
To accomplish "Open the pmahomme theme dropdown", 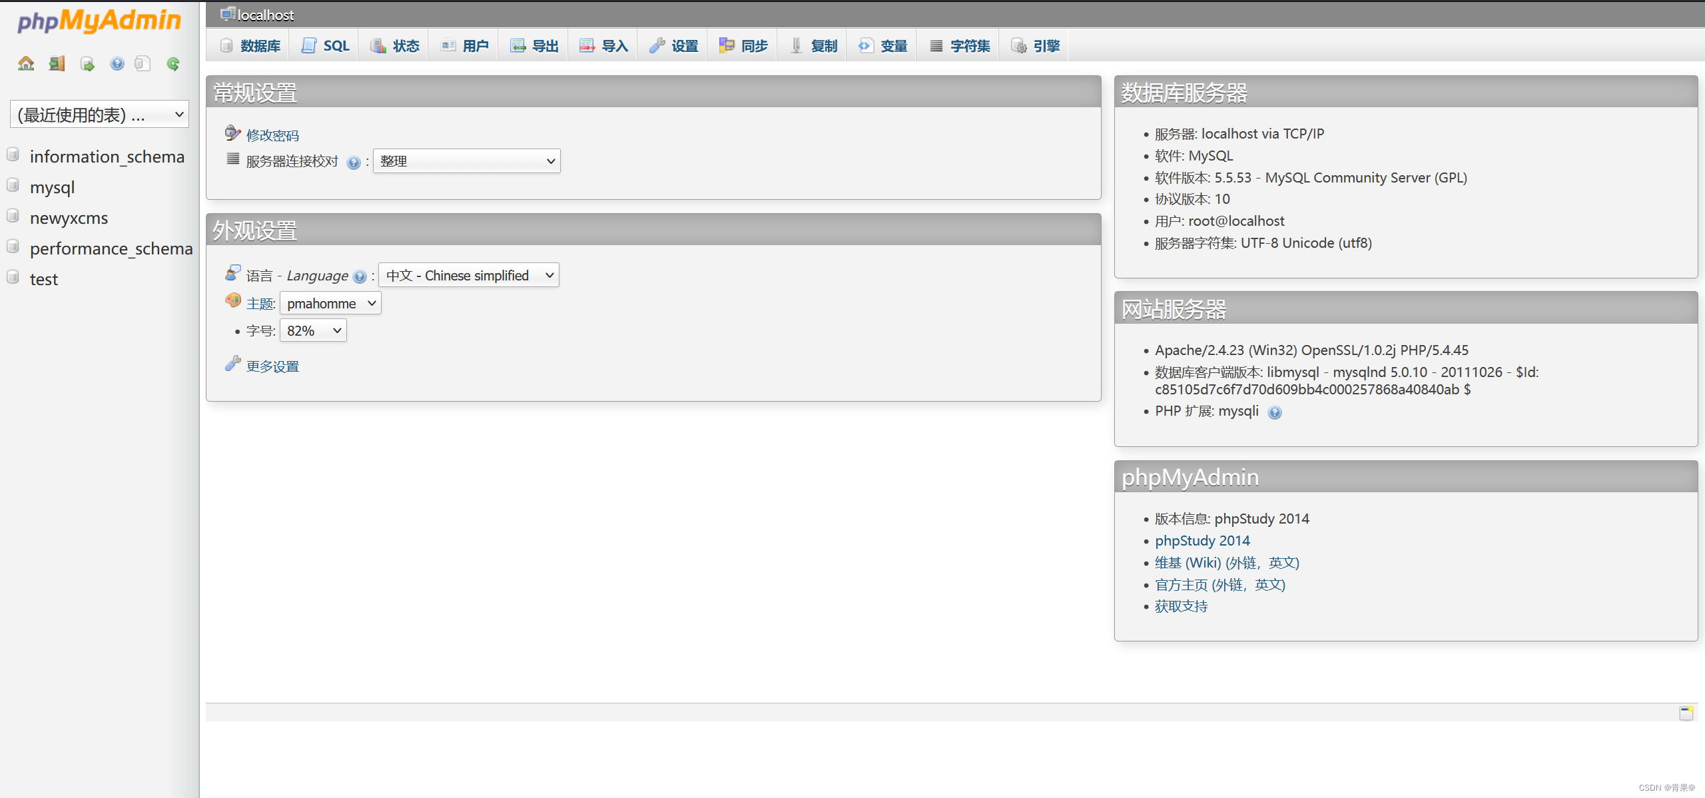I will [x=330, y=304].
